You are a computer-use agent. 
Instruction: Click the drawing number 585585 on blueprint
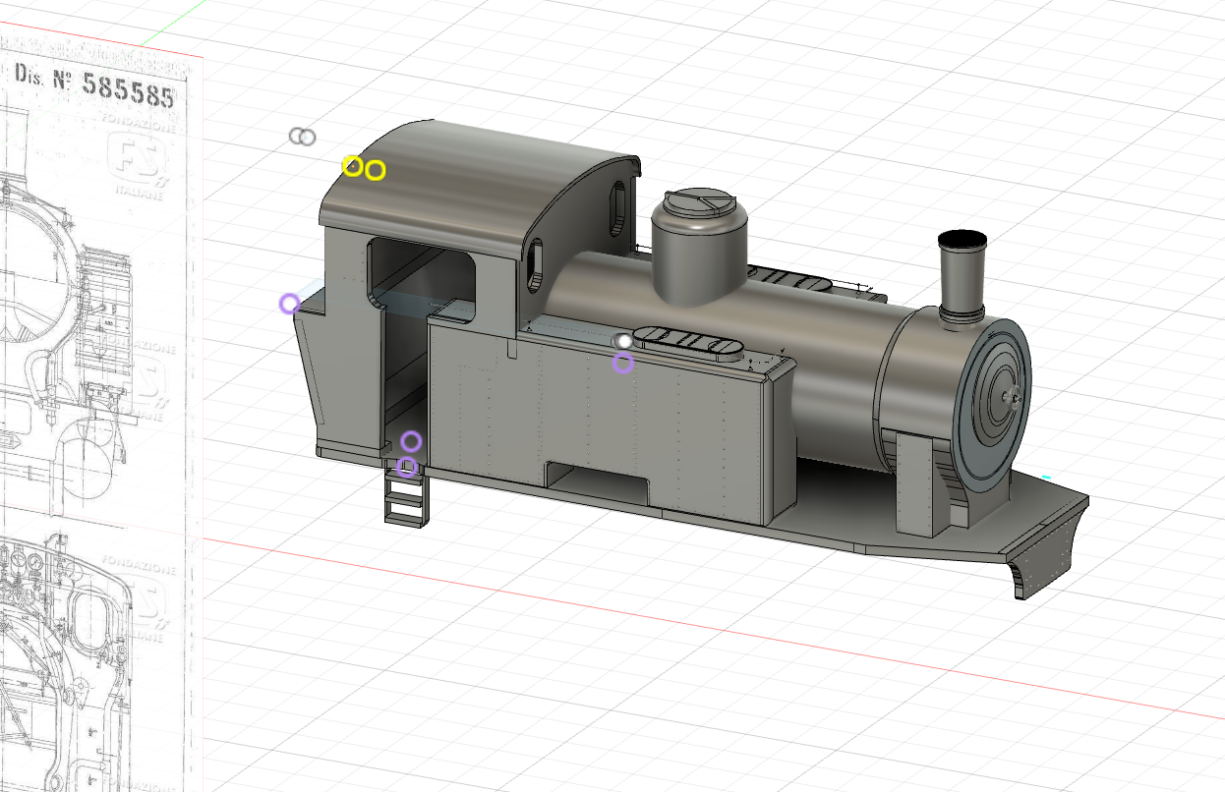[128, 86]
